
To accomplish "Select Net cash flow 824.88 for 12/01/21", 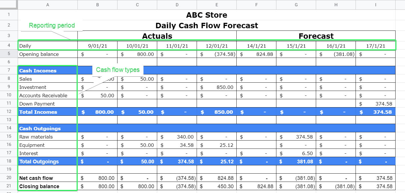I will (217, 178).
